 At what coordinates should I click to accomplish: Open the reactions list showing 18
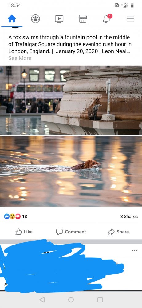16,217
